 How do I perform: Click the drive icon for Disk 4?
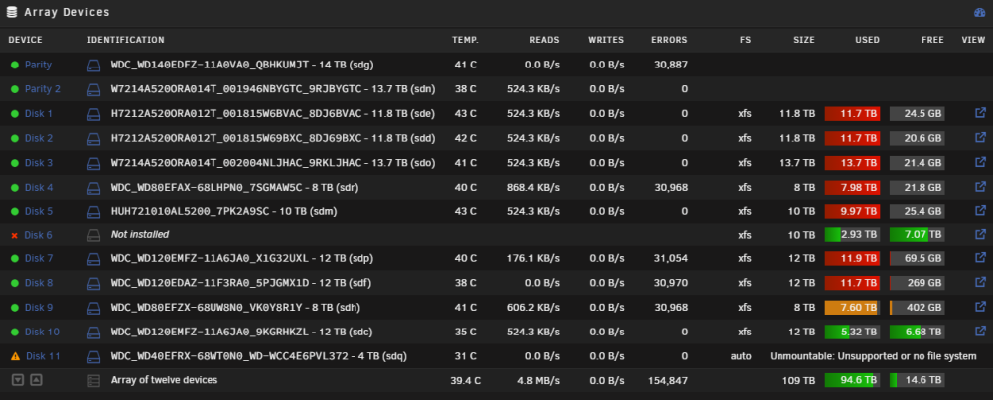(93, 188)
